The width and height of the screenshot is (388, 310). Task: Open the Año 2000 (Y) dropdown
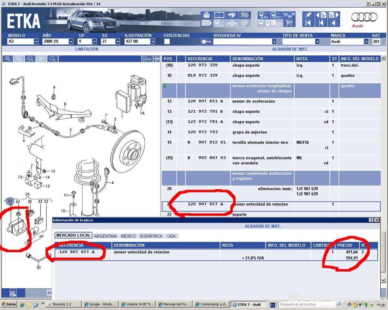pyautogui.click(x=71, y=42)
